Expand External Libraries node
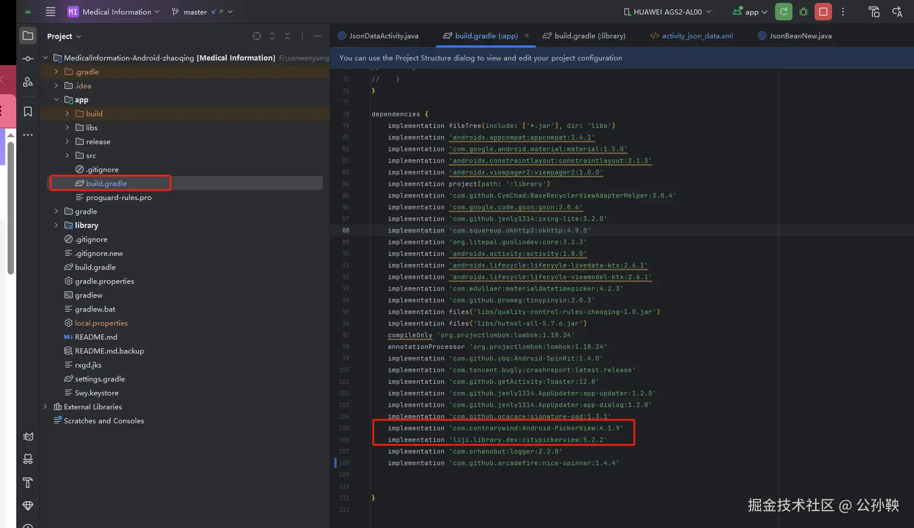 point(45,407)
